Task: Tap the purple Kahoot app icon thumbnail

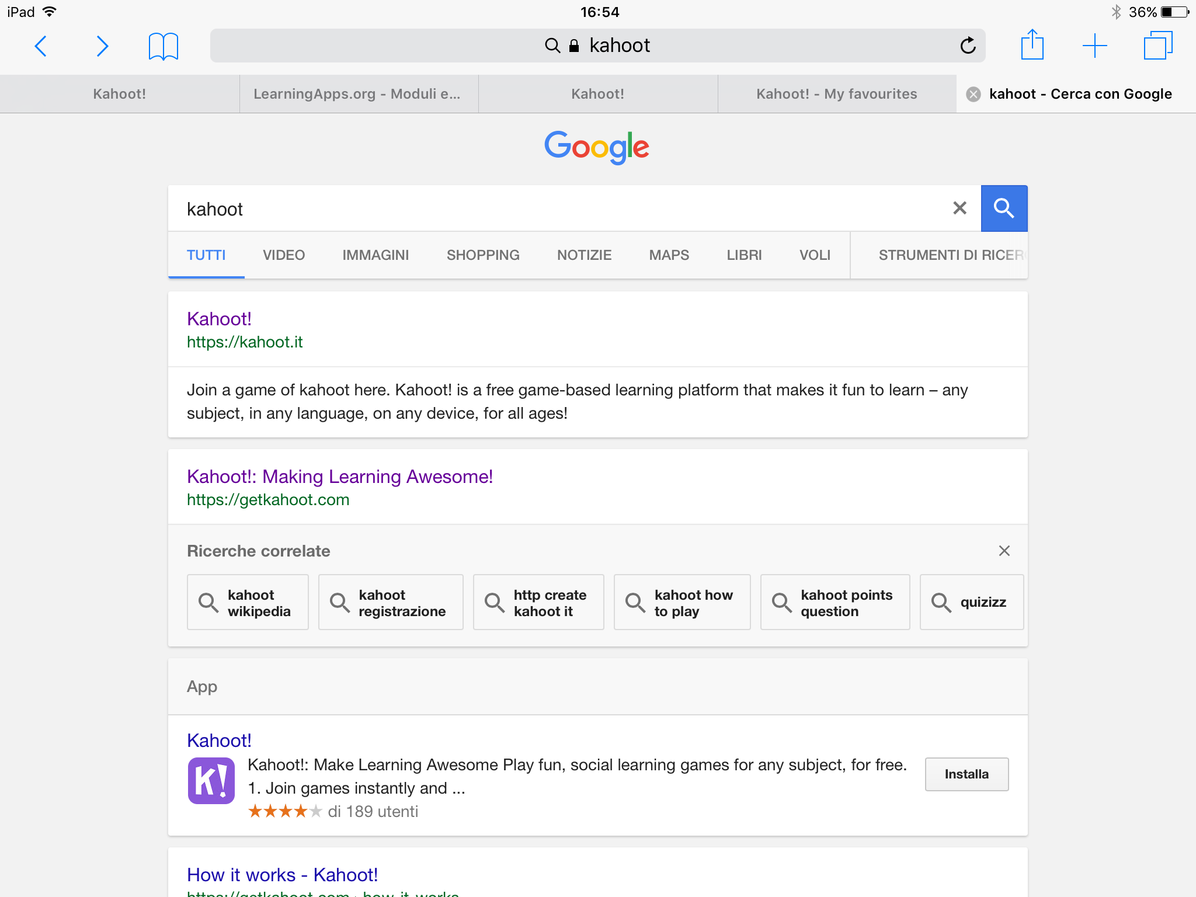Action: click(211, 781)
